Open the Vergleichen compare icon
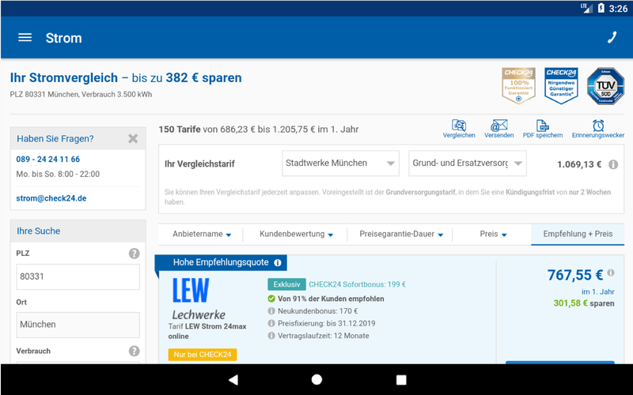Viewport: 633px width, 395px height. click(459, 129)
